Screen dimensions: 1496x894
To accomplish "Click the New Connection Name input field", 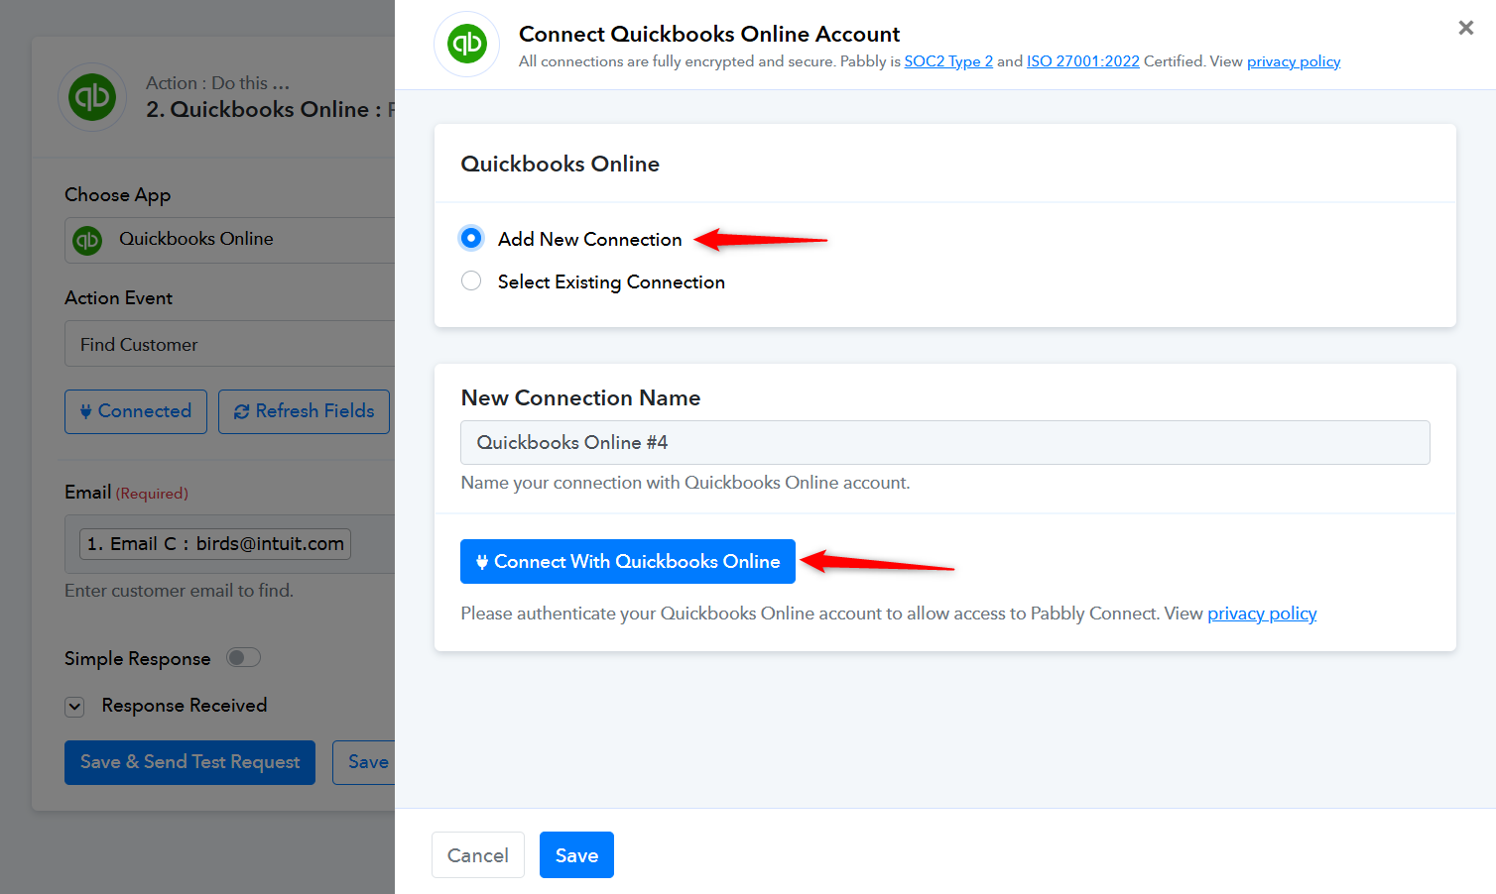I will pos(944,442).
